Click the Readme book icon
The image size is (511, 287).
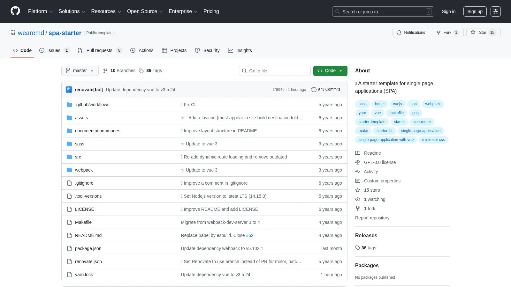358,153
